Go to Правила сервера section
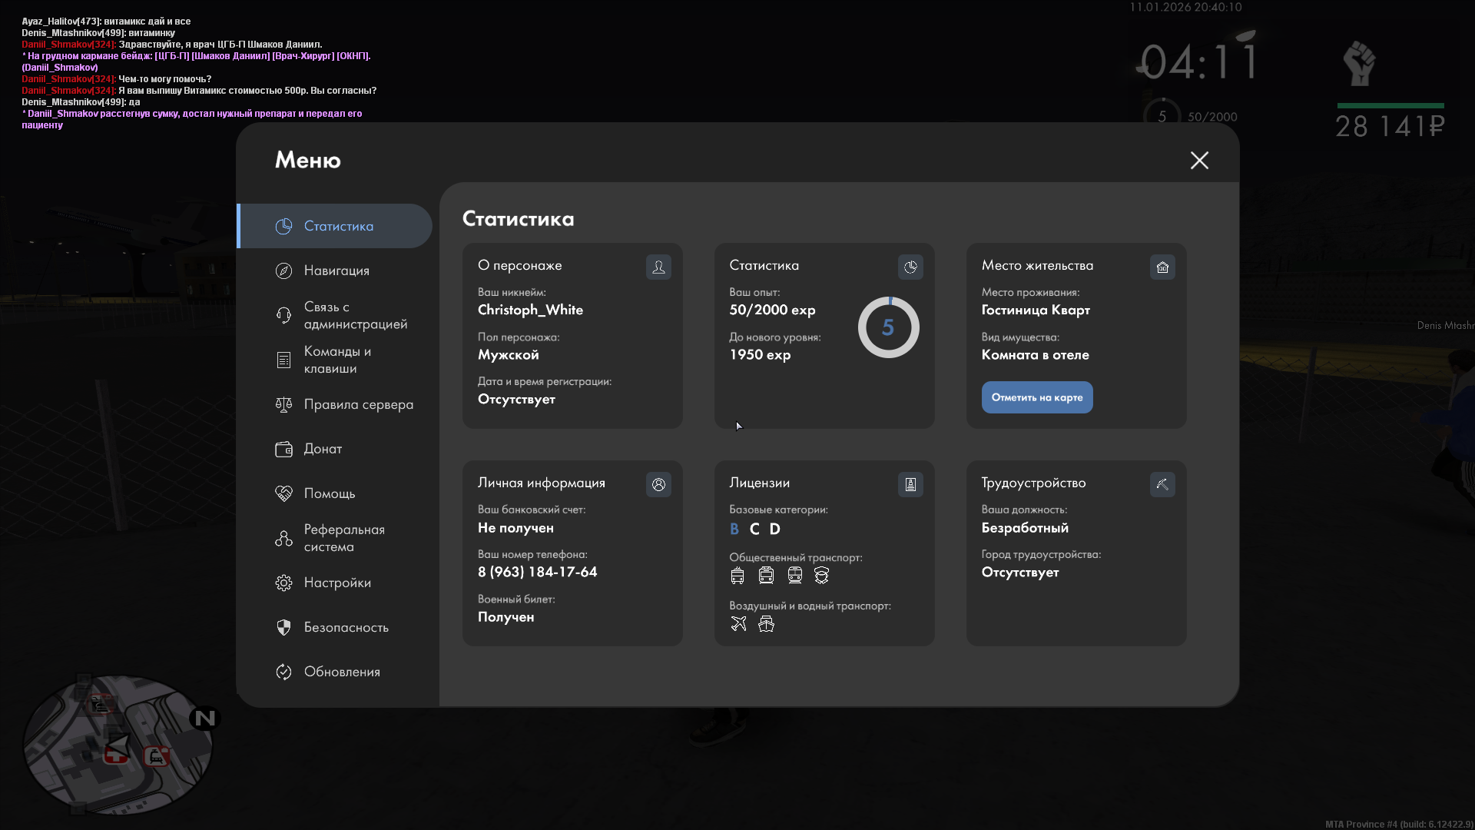Viewport: 1475px width, 830px height. click(358, 404)
